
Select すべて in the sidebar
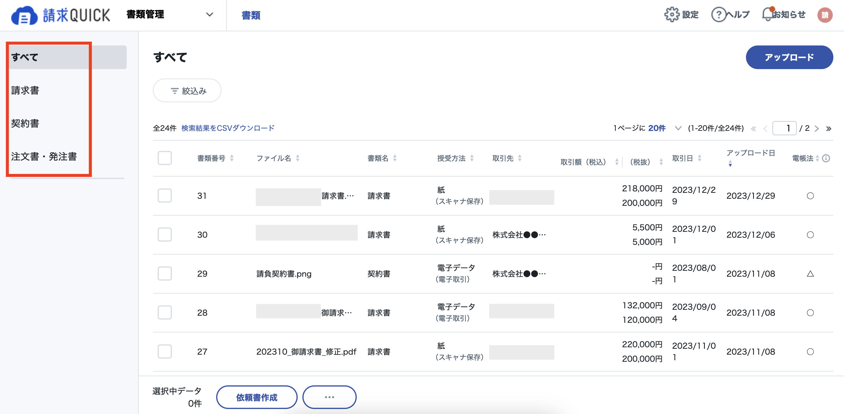(x=68, y=57)
